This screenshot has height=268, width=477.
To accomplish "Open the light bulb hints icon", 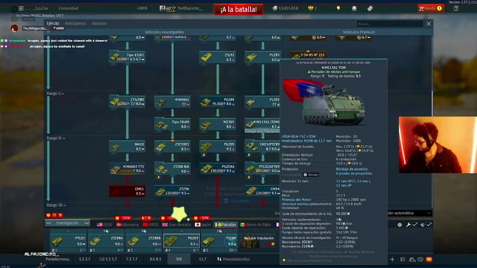I will coord(338,8).
